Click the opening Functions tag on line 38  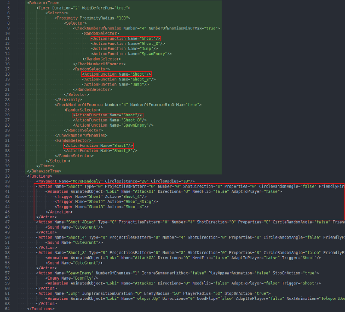click(40, 176)
